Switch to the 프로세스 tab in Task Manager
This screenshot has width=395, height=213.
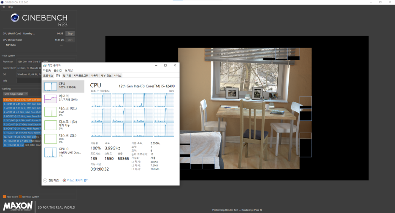click(x=48, y=76)
